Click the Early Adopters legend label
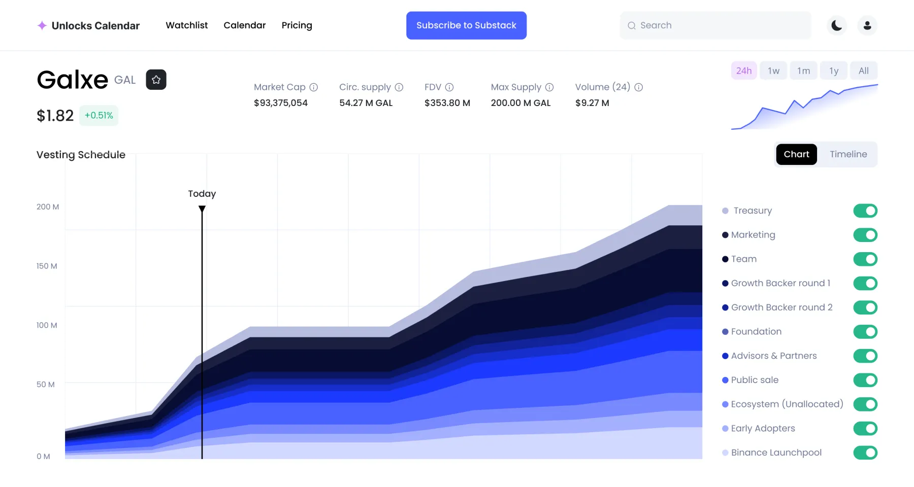The image size is (914, 487). 763,429
